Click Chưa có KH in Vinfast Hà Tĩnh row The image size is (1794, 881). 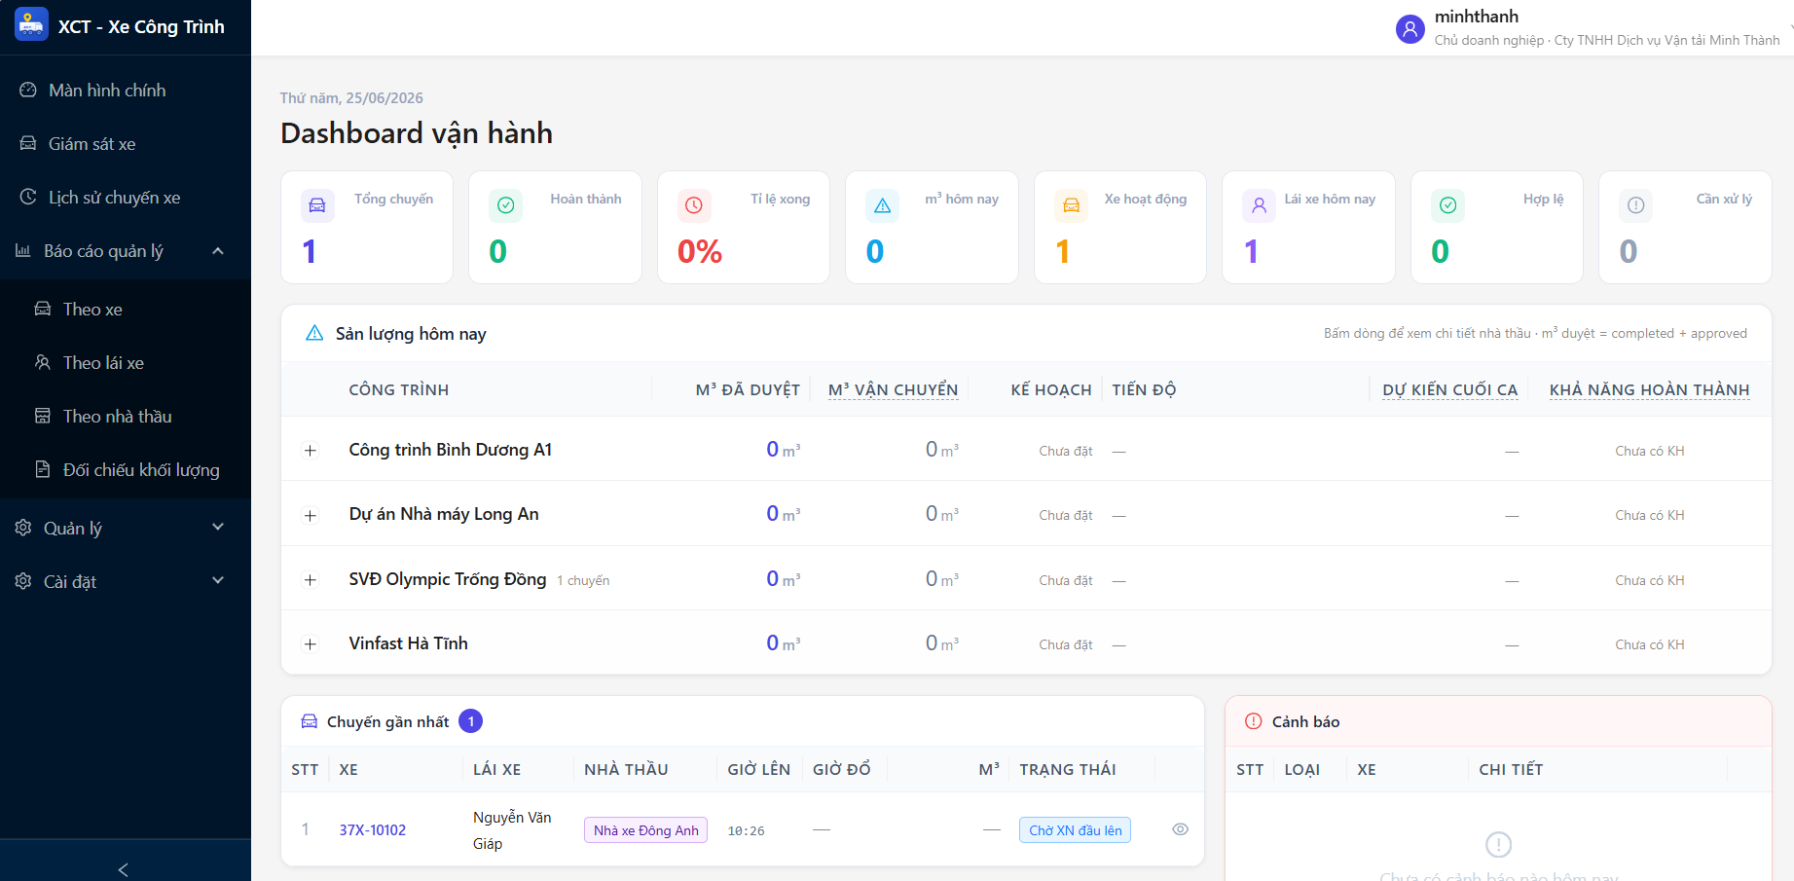(x=1649, y=644)
